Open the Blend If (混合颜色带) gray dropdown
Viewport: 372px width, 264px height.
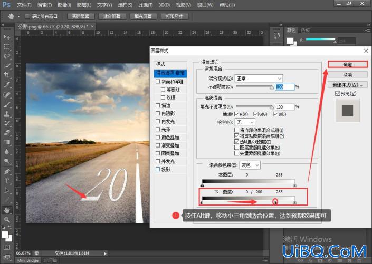[250, 165]
